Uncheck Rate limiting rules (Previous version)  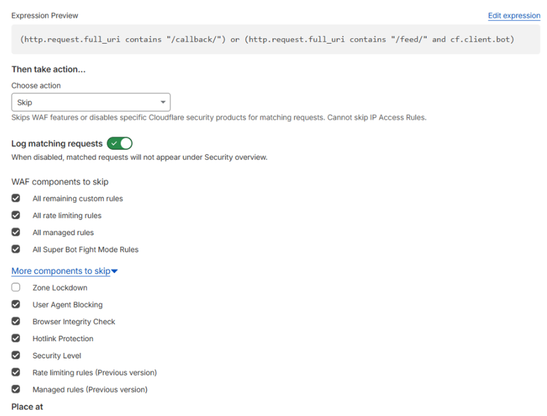[16, 372]
